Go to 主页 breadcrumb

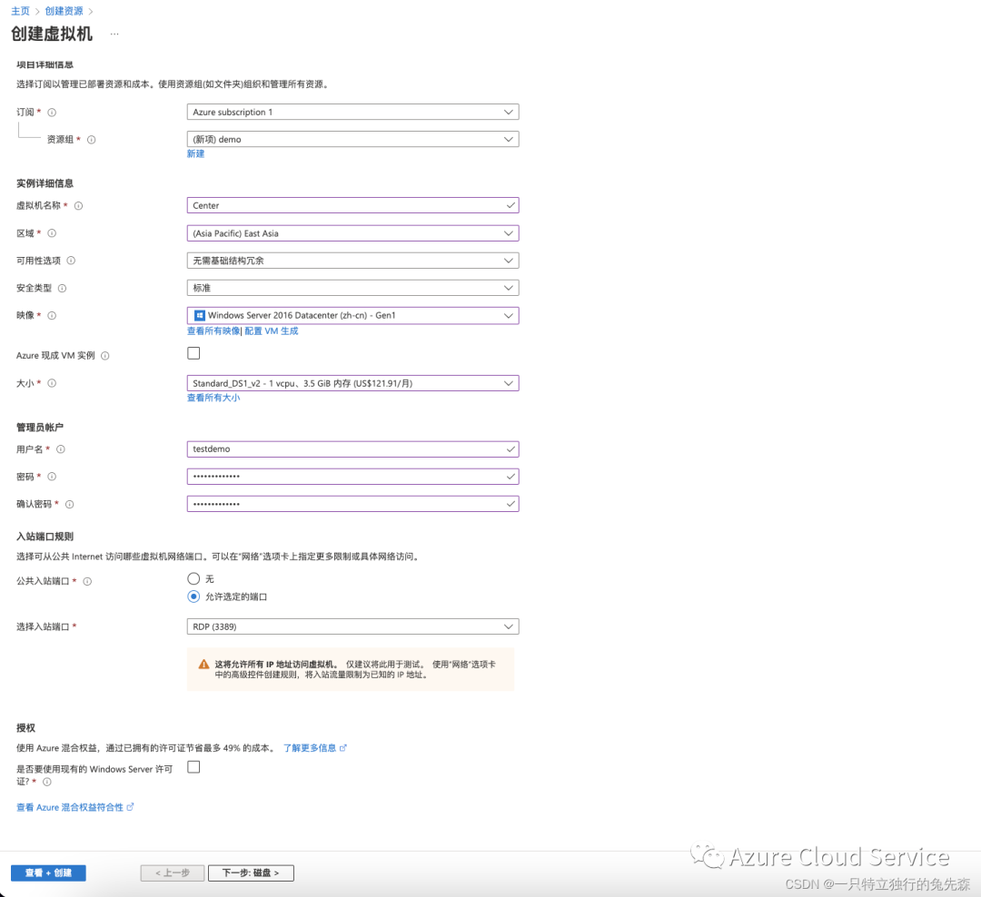click(21, 11)
